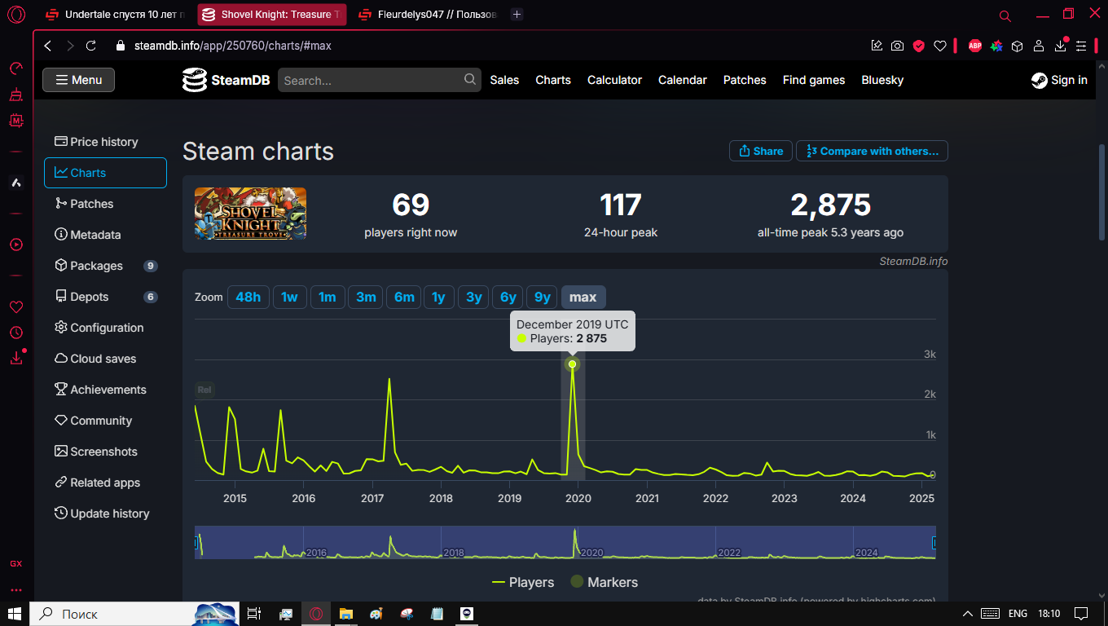The image size is (1108, 626).
Task: Set chart zoom to 3y
Action: tap(473, 297)
